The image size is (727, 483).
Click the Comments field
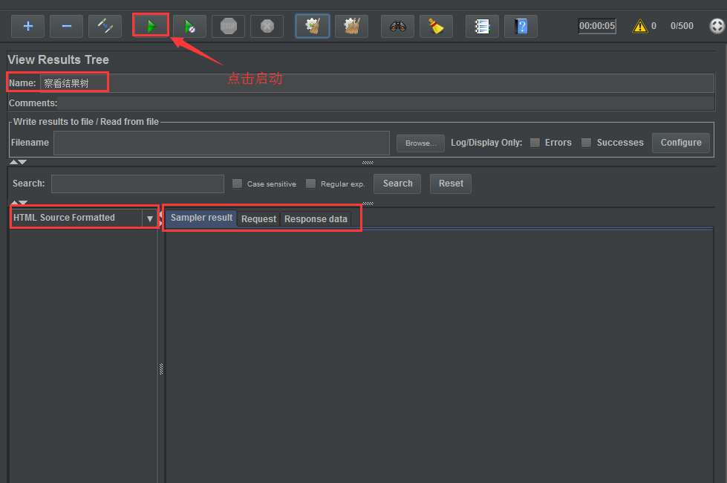coord(386,103)
